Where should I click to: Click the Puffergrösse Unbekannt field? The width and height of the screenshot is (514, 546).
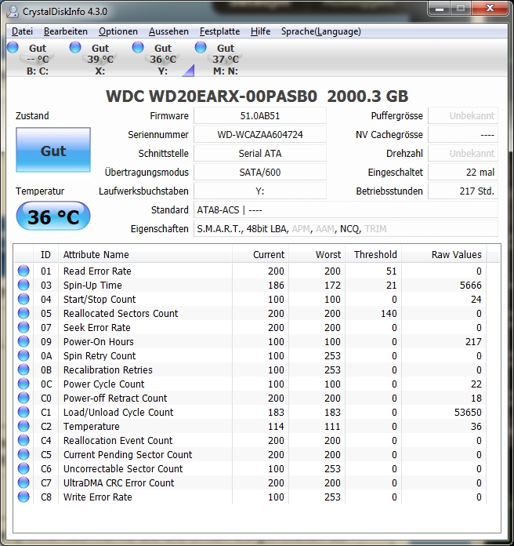pos(463,115)
